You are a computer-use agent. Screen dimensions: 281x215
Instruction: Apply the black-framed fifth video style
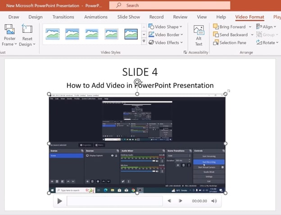click(131, 34)
